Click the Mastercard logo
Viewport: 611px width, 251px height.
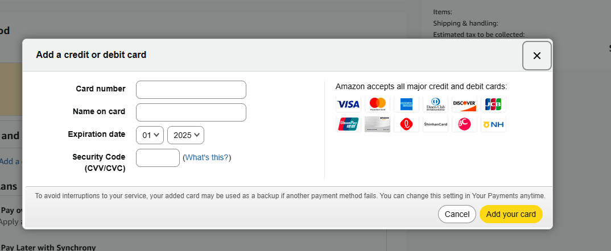coord(378,104)
